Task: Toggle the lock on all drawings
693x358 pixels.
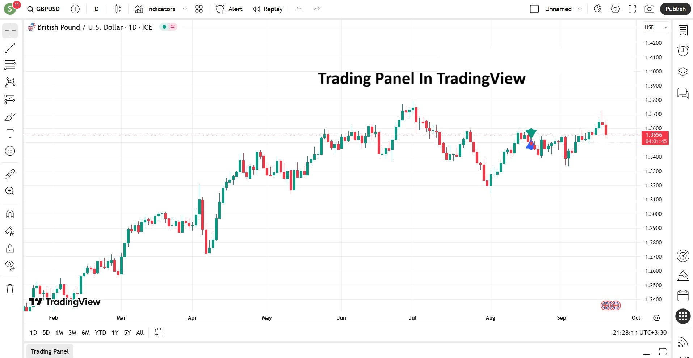Action: 10,249
